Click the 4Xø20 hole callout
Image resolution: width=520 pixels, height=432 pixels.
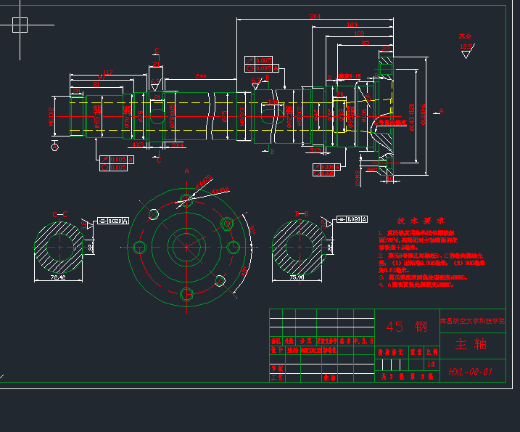(204, 182)
